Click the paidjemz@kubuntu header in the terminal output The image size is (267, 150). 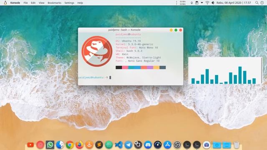point(128,34)
